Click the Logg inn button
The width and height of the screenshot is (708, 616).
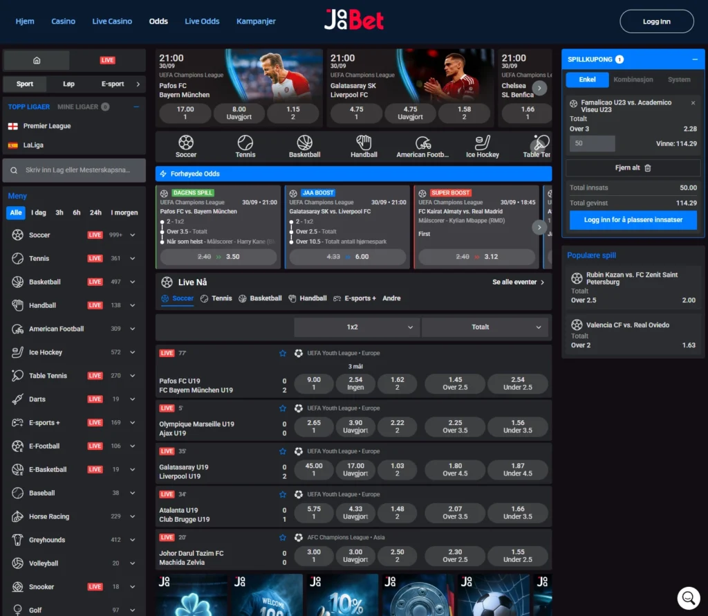click(x=655, y=21)
